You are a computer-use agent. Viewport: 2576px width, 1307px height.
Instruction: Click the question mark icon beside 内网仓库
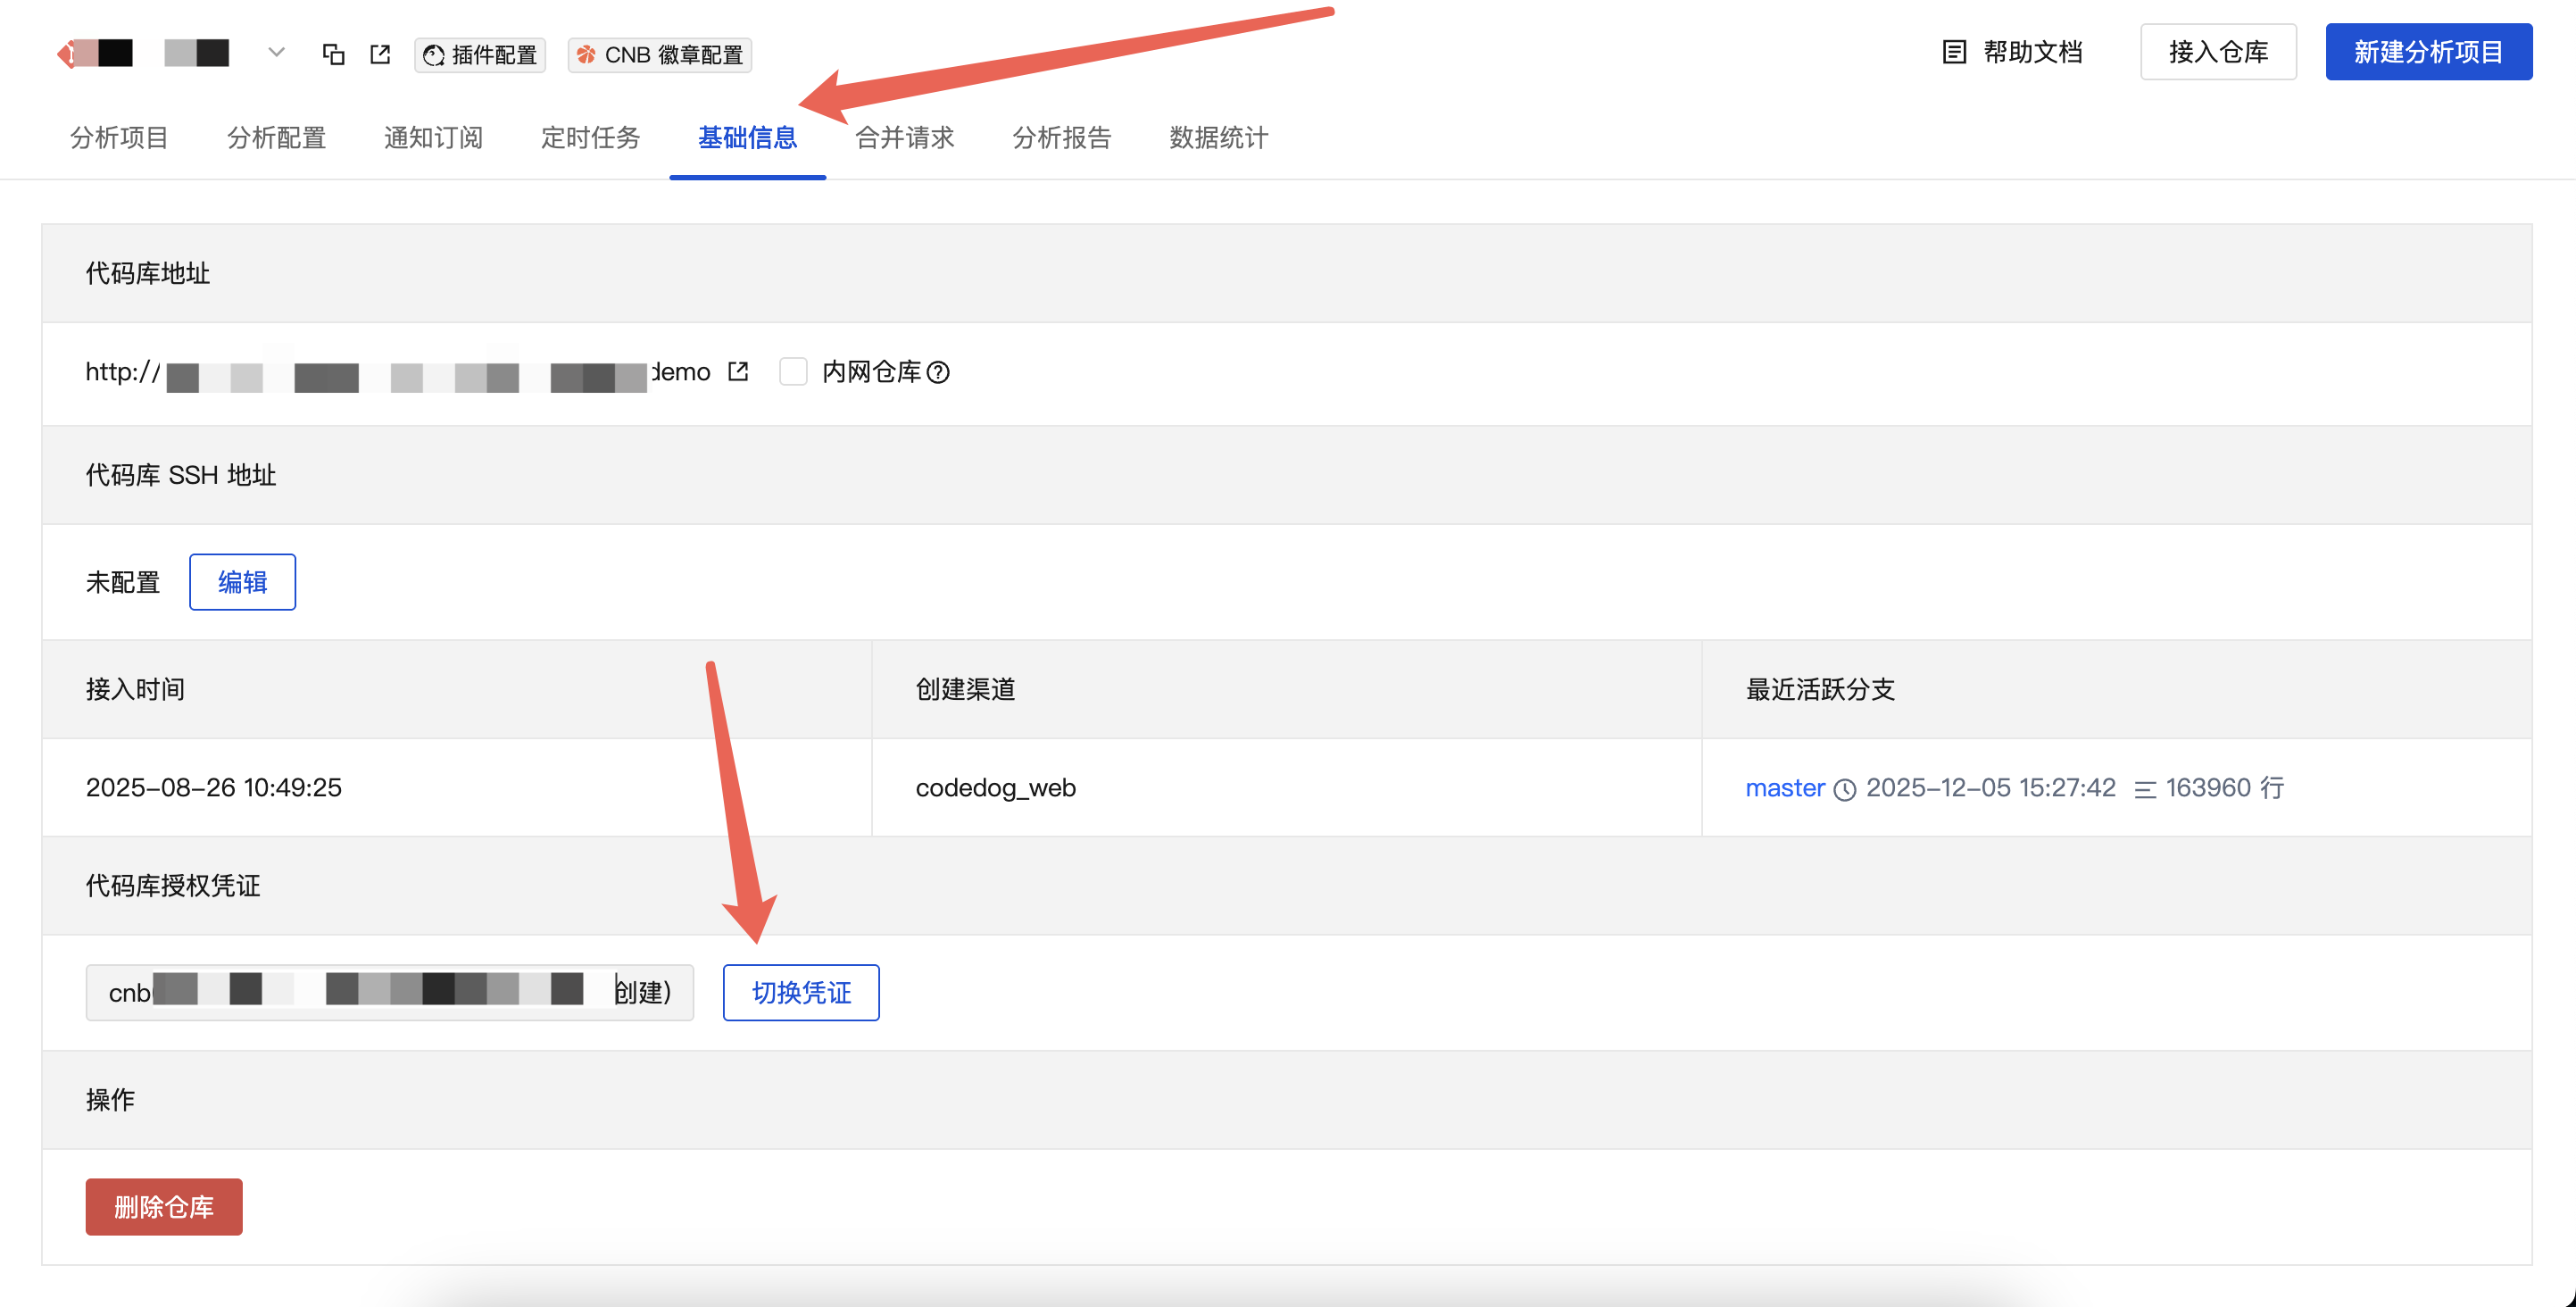(938, 372)
